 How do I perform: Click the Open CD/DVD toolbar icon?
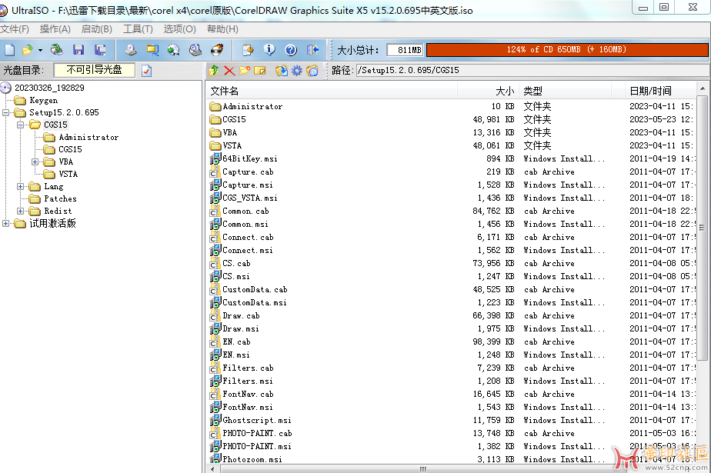coord(57,50)
